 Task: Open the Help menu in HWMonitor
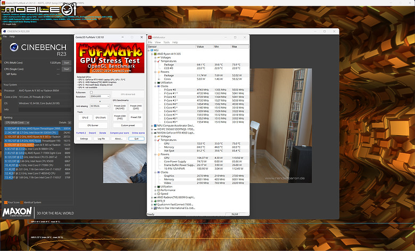click(175, 43)
